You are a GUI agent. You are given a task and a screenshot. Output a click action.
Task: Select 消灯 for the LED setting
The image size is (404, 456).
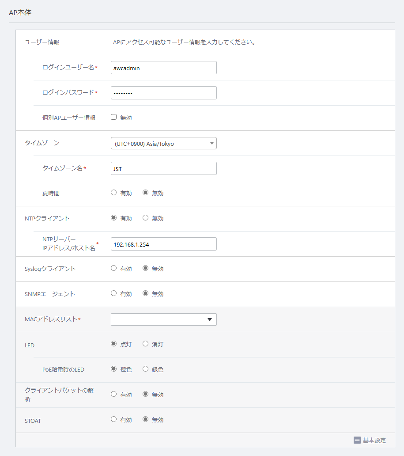point(145,344)
